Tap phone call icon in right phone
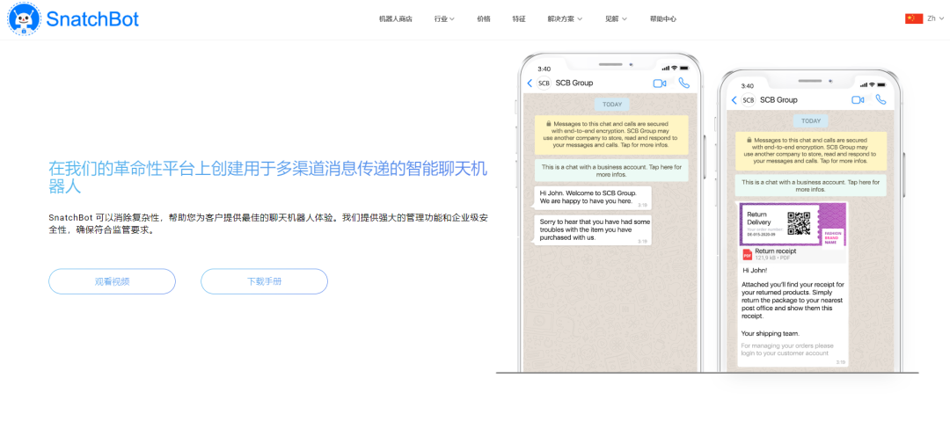950x436 pixels. pos(881,100)
